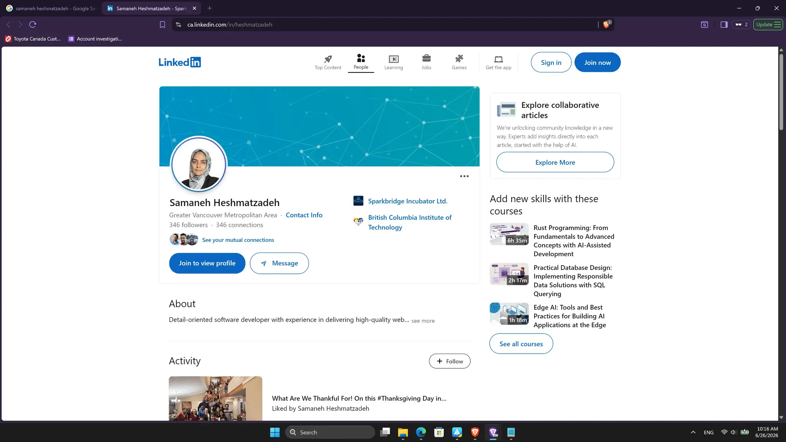Open the What Are We Thankful For post

(x=359, y=398)
